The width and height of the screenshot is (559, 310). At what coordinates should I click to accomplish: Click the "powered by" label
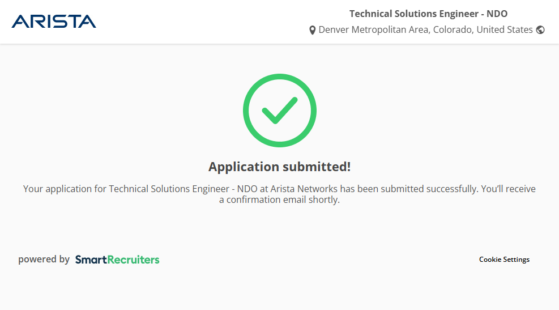click(x=44, y=260)
